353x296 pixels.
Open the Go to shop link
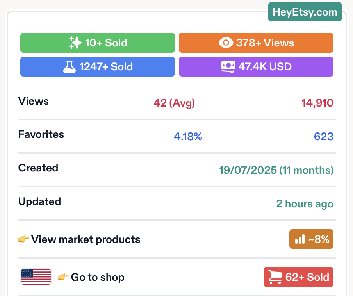(91, 277)
